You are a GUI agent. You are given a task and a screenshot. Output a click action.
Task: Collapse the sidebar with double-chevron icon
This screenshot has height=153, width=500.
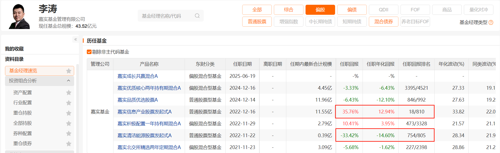(x=75, y=40)
